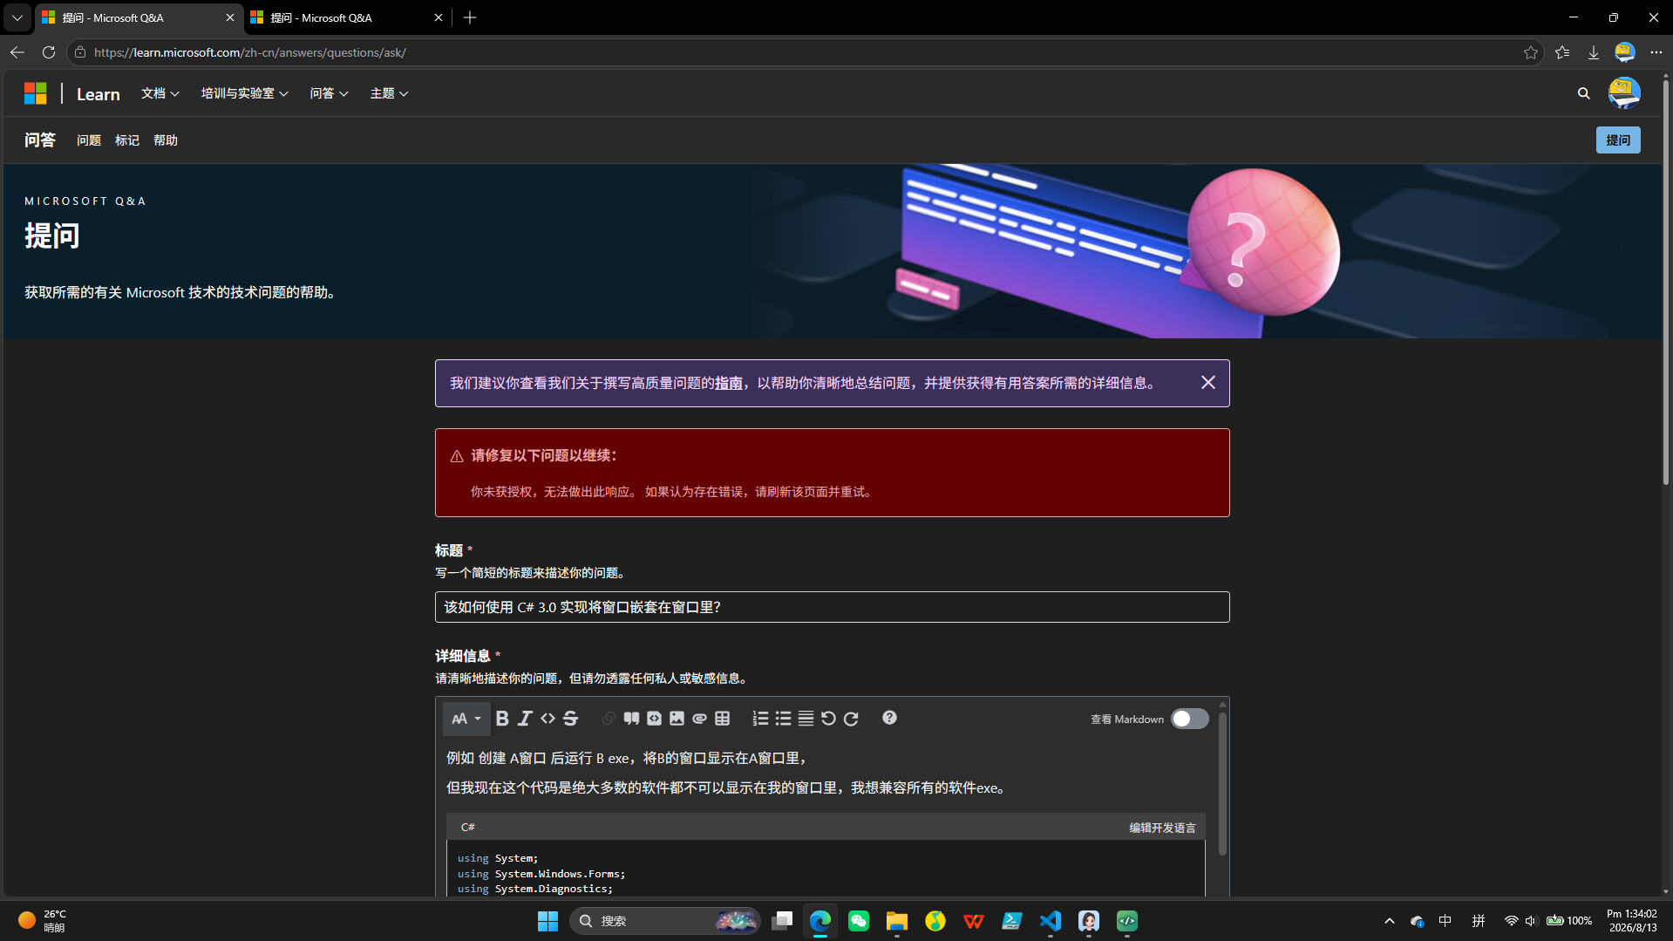This screenshot has height=941, width=1673.
Task: Insert code block in editor
Action: (654, 719)
